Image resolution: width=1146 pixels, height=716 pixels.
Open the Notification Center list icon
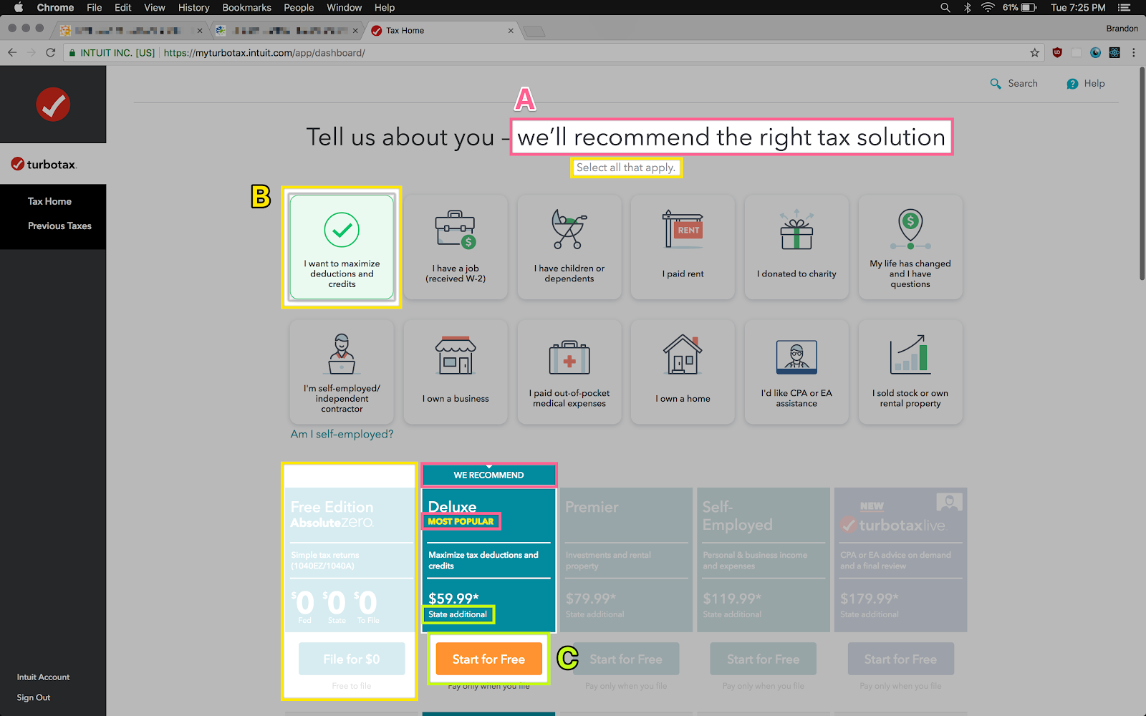1124,8
